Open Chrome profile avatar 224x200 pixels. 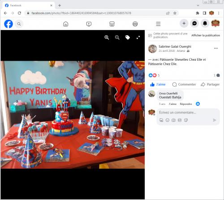pyautogui.click(x=211, y=13)
